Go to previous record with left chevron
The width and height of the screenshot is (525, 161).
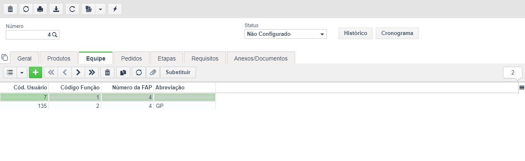click(x=64, y=72)
